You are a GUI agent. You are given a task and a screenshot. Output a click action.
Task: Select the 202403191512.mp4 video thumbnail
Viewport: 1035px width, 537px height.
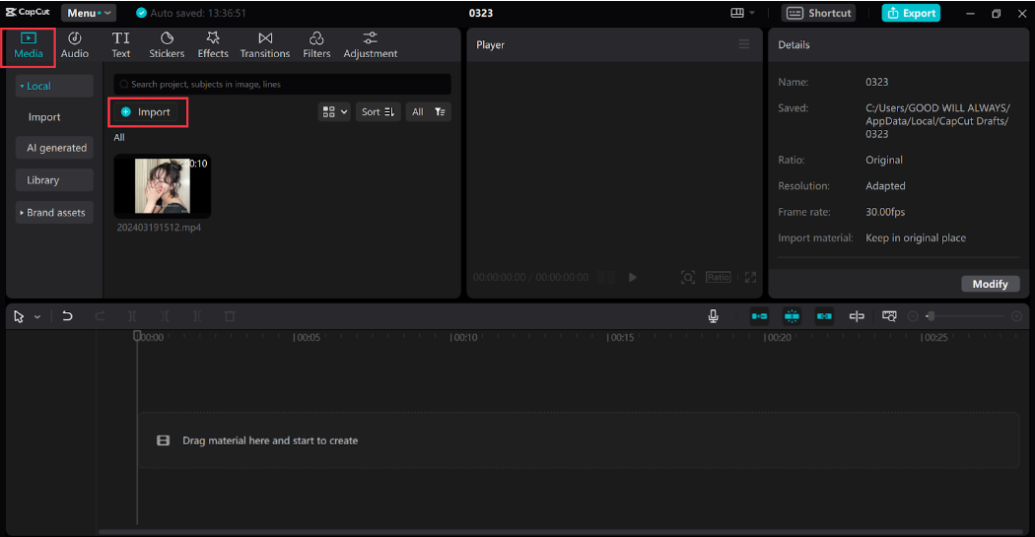tap(163, 186)
